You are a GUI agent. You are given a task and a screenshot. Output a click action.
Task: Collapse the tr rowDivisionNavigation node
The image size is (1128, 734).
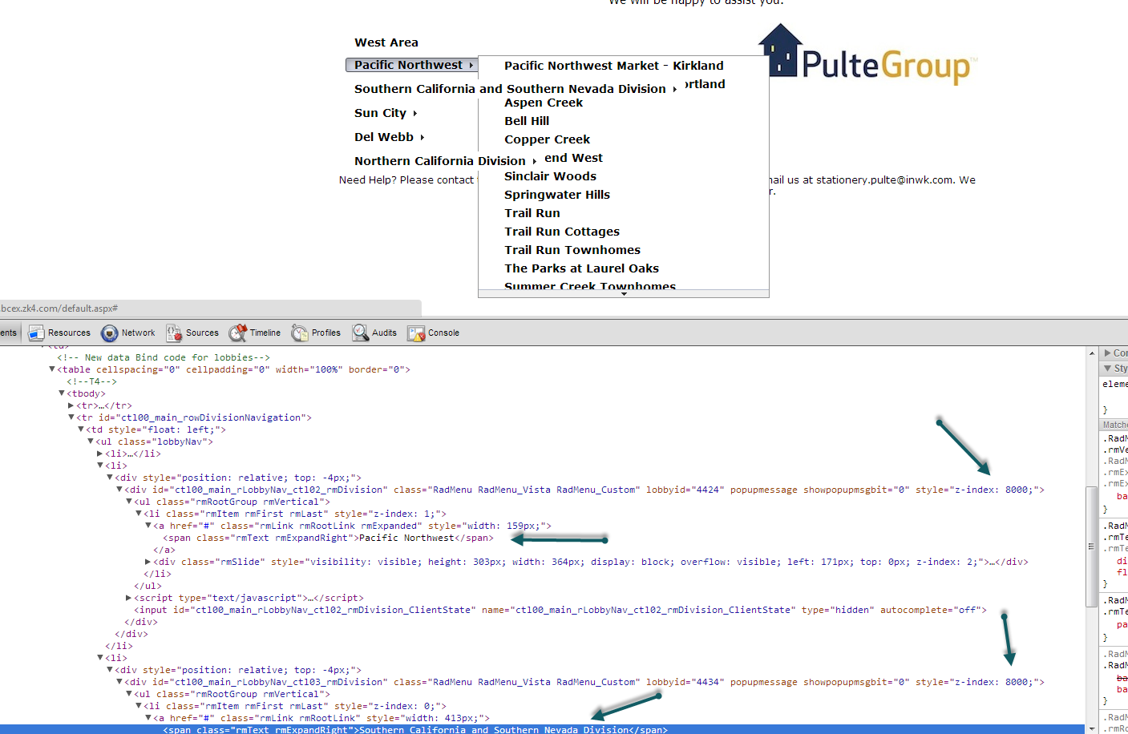click(71, 417)
